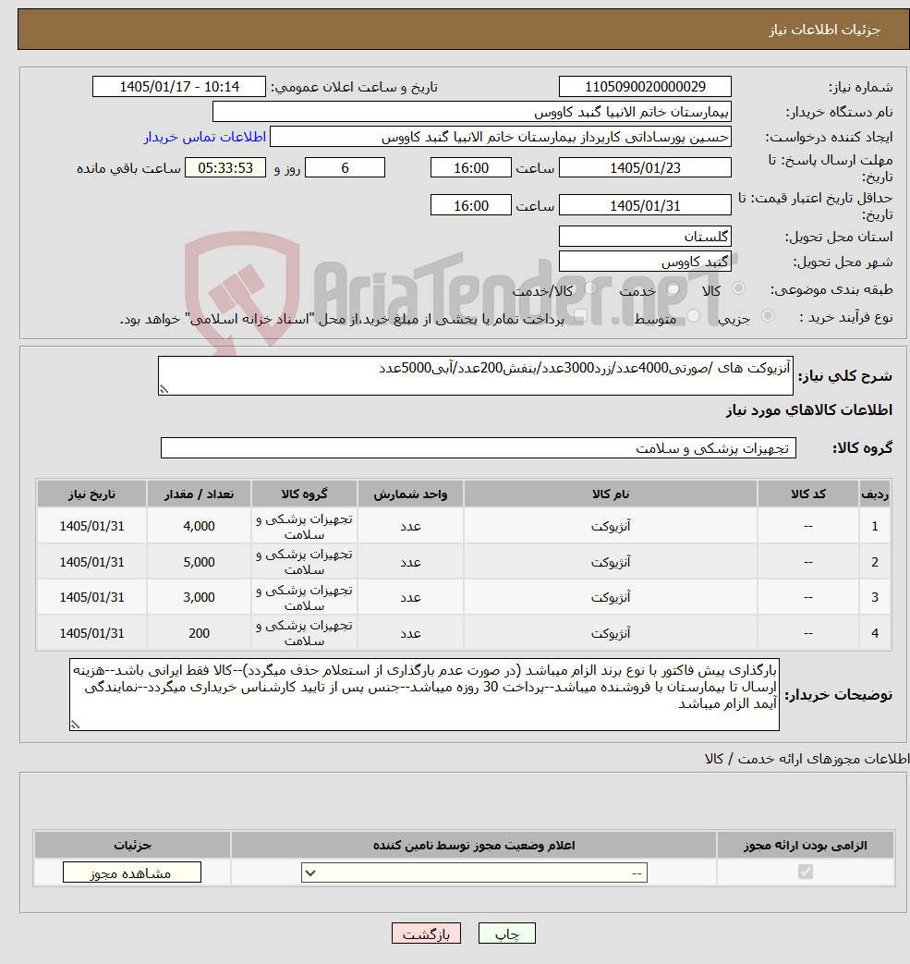This screenshot has width=910, height=964.
Task: Click the general need description textarea
Action: 475,375
